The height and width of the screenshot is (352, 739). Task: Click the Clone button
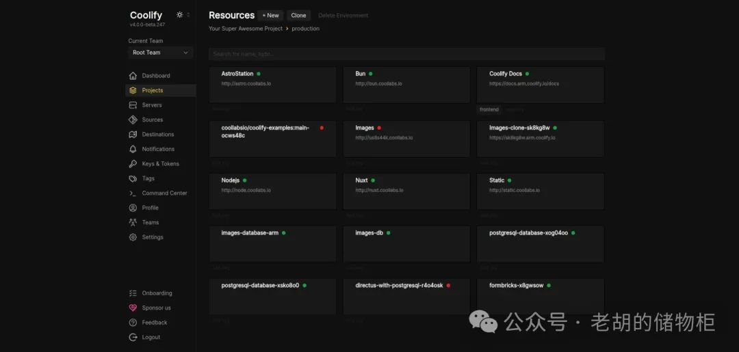click(x=298, y=16)
